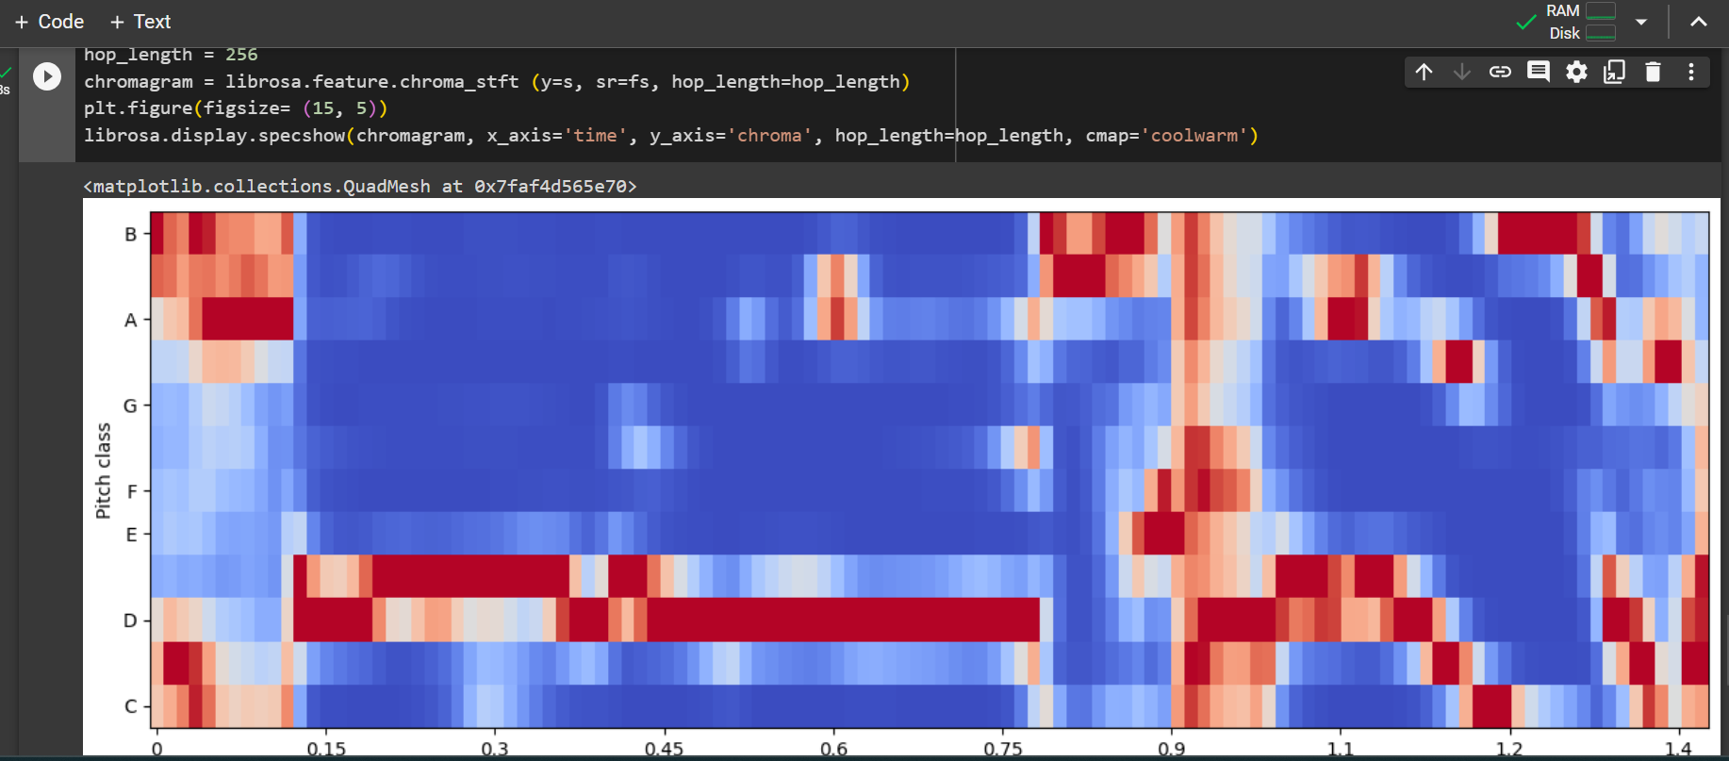Open cell editor settings gear
Image resolution: width=1729 pixels, height=761 pixels.
click(x=1576, y=72)
